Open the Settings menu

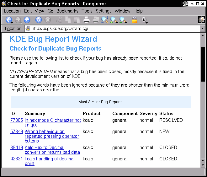coord(103,11)
